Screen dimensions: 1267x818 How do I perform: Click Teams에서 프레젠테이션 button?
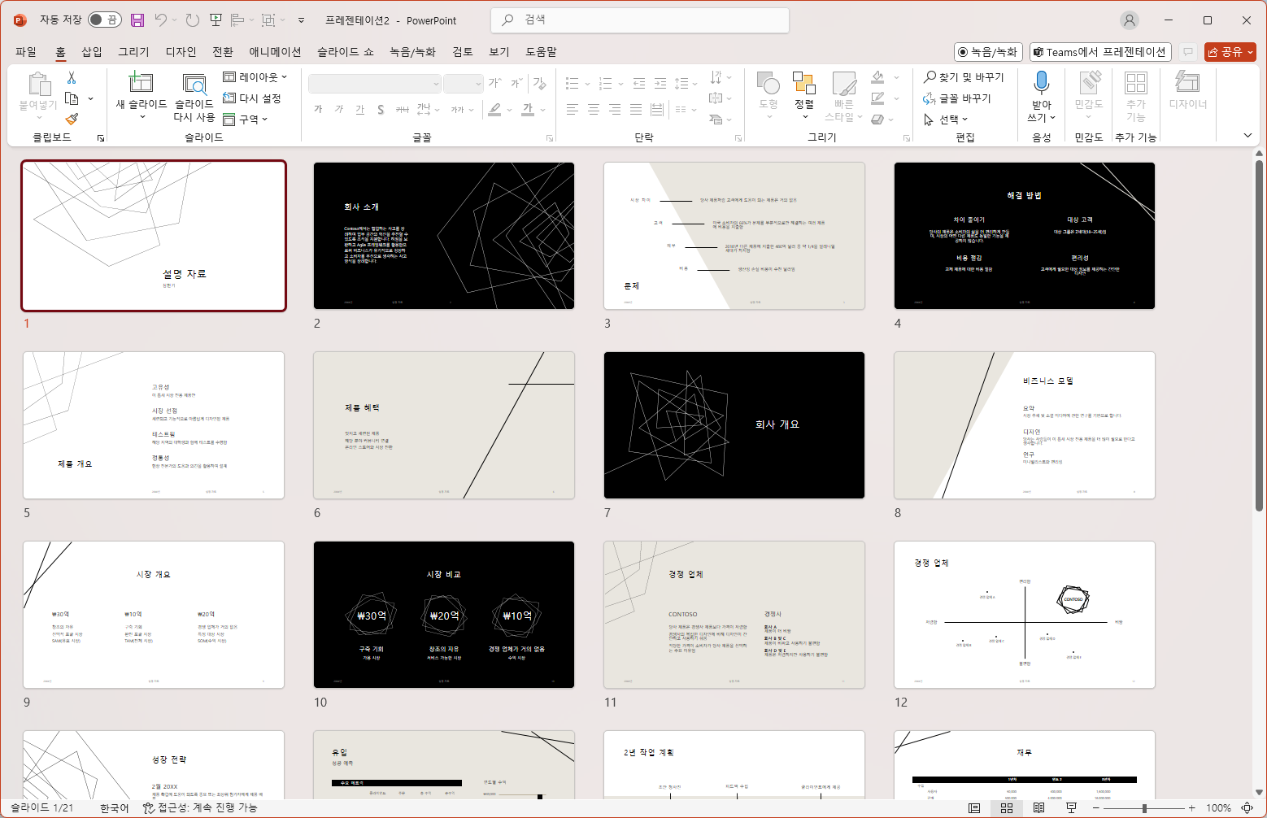coord(1100,52)
